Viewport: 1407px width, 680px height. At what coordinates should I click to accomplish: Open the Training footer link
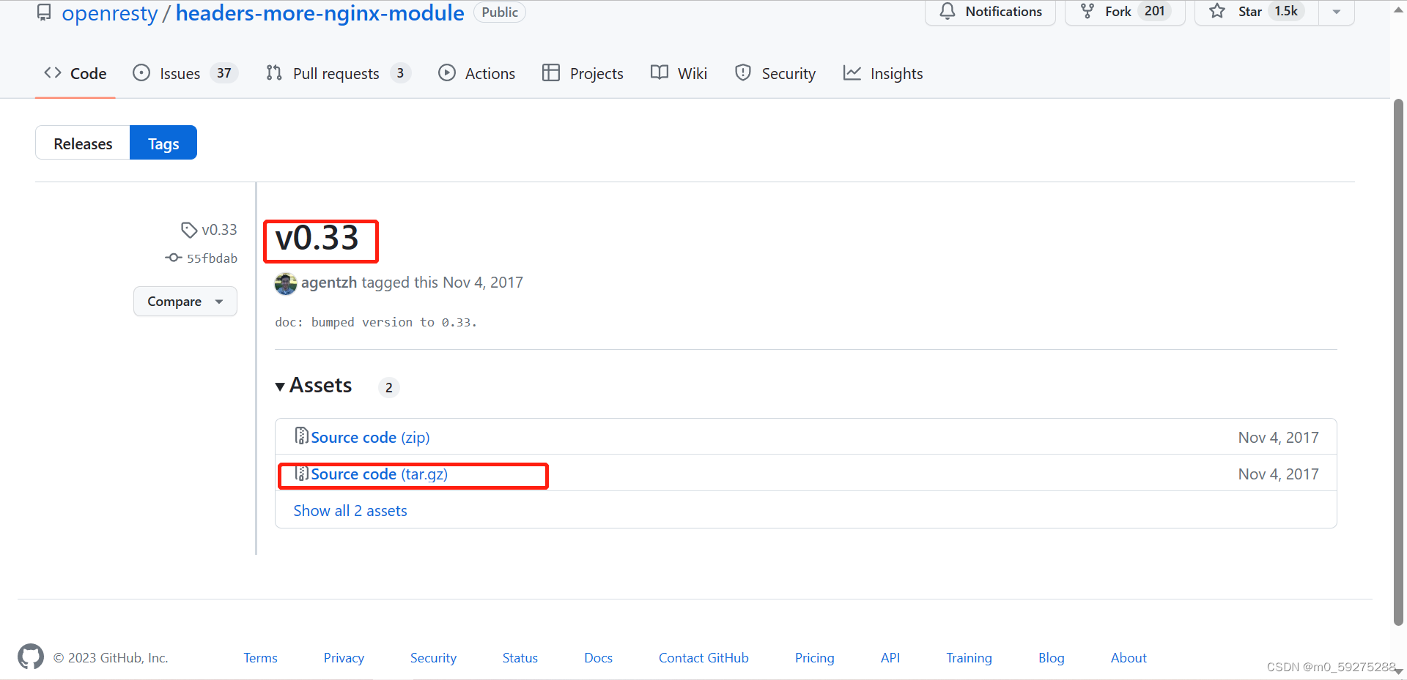[969, 658]
